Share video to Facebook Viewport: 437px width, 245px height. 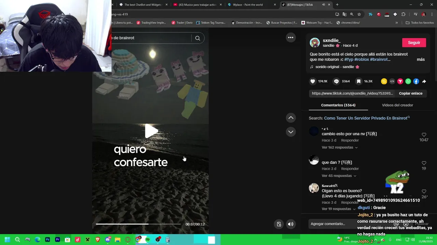(416, 81)
